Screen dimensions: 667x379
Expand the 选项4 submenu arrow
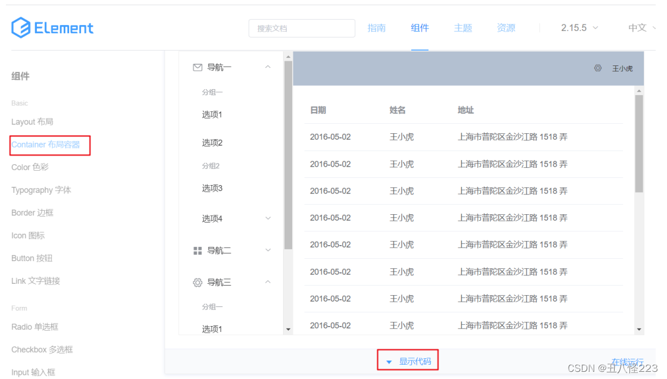coord(268,218)
